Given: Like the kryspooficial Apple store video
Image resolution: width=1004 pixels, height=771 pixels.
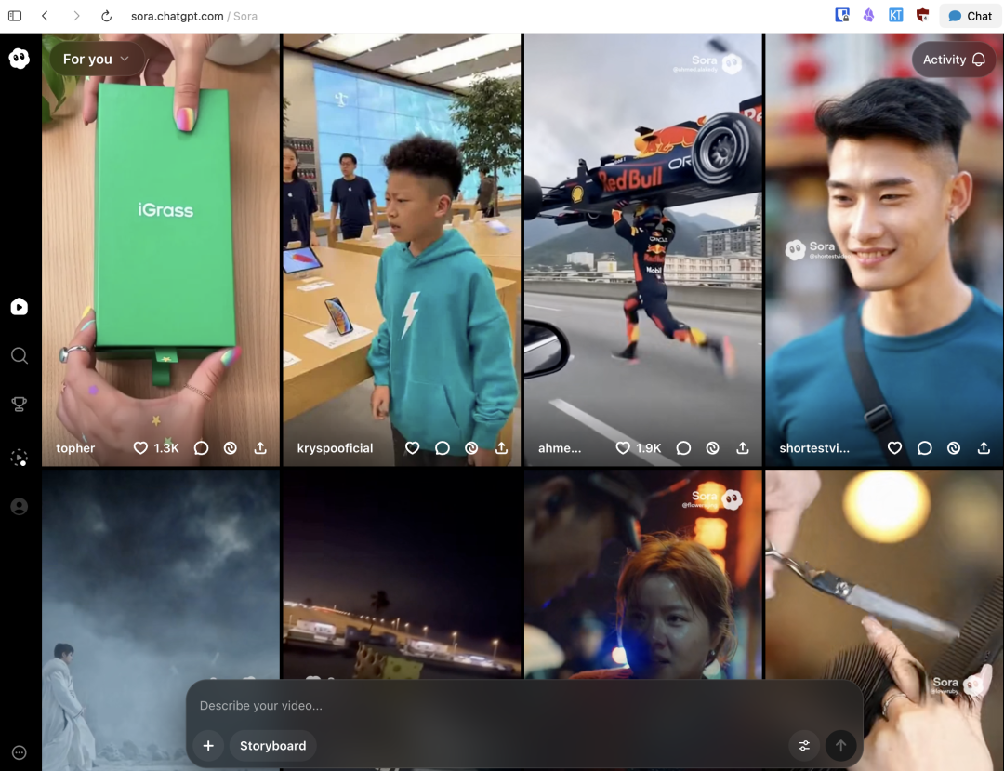Looking at the screenshot, I should point(413,448).
